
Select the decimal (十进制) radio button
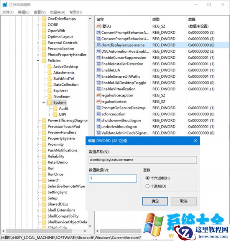coord(147,186)
